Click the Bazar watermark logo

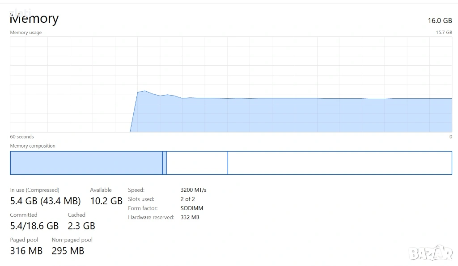[x=431, y=253]
